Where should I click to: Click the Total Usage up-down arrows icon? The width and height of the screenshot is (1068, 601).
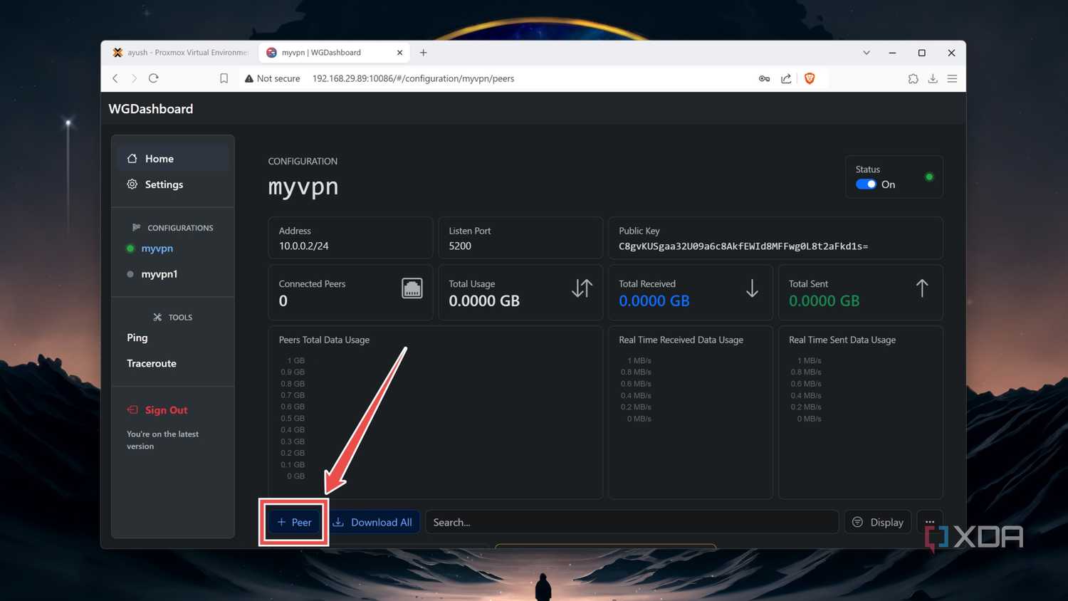click(582, 288)
